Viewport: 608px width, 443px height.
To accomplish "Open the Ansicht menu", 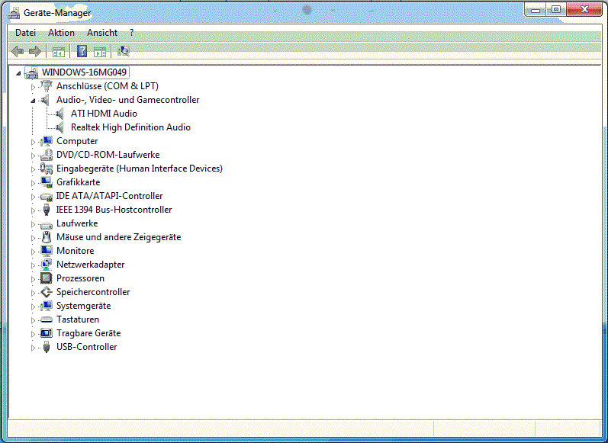I will [102, 33].
